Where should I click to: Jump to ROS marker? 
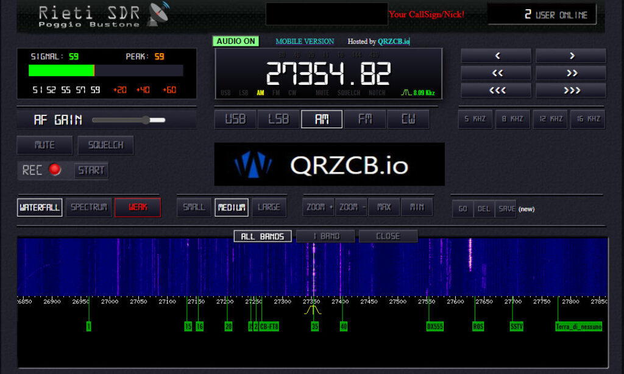[x=478, y=326]
